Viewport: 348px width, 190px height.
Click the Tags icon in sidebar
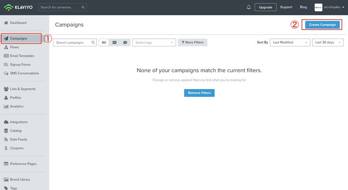[6, 188]
